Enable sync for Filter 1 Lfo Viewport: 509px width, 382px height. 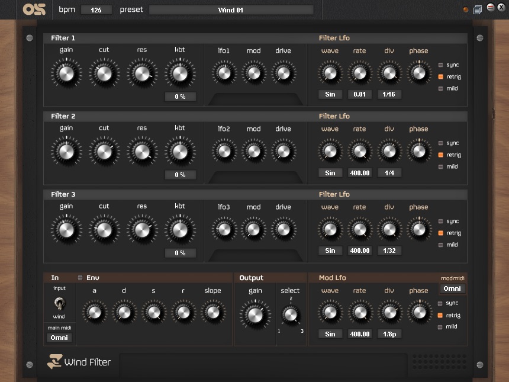[440, 65]
